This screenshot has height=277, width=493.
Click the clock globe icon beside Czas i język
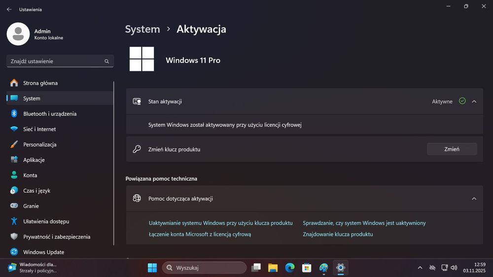pos(14,190)
